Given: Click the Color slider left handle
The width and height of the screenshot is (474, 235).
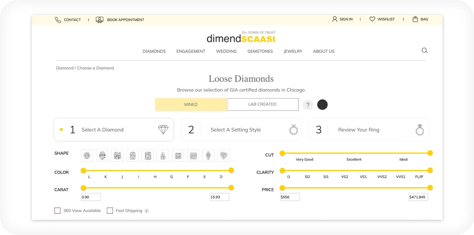Looking at the screenshot, I should [x=83, y=170].
